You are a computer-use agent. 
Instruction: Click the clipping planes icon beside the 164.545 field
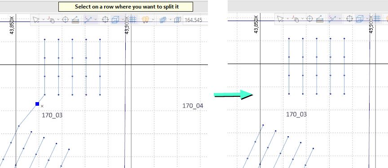(178, 20)
